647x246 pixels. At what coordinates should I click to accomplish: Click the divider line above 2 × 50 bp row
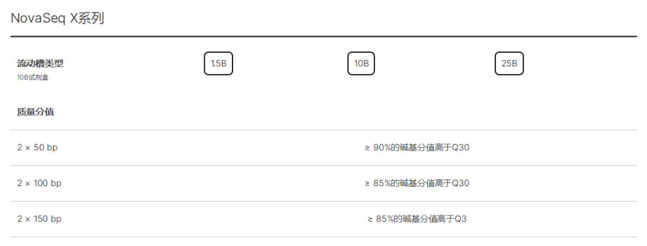pos(323,130)
